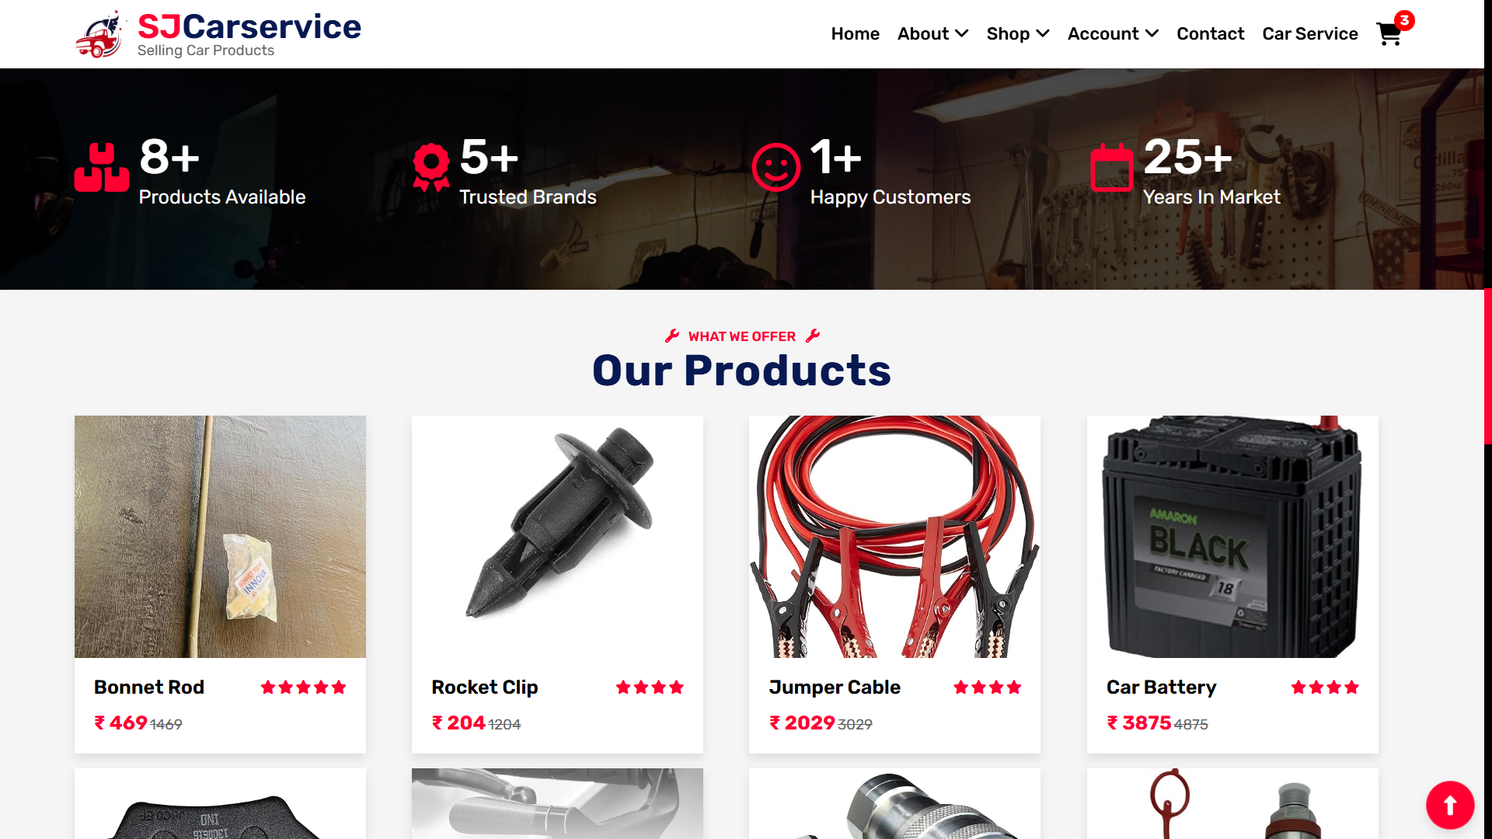
Task: Click the Happy Customers smiley icon
Action: (776, 167)
